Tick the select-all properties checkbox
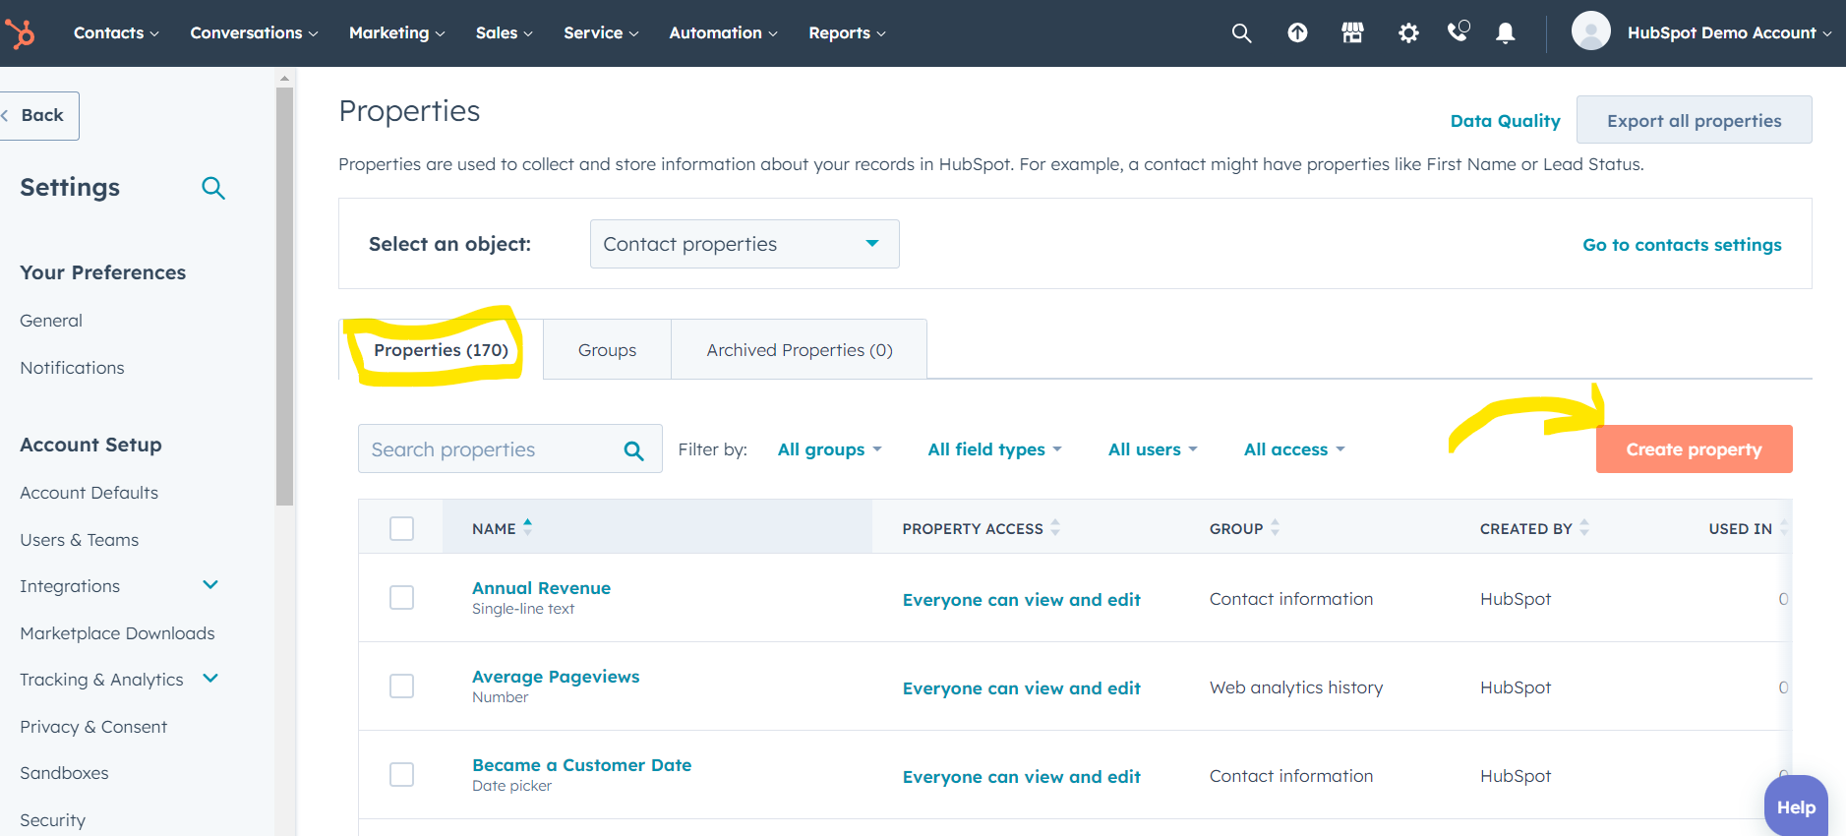Screen dimensions: 1846x836 tap(401, 528)
